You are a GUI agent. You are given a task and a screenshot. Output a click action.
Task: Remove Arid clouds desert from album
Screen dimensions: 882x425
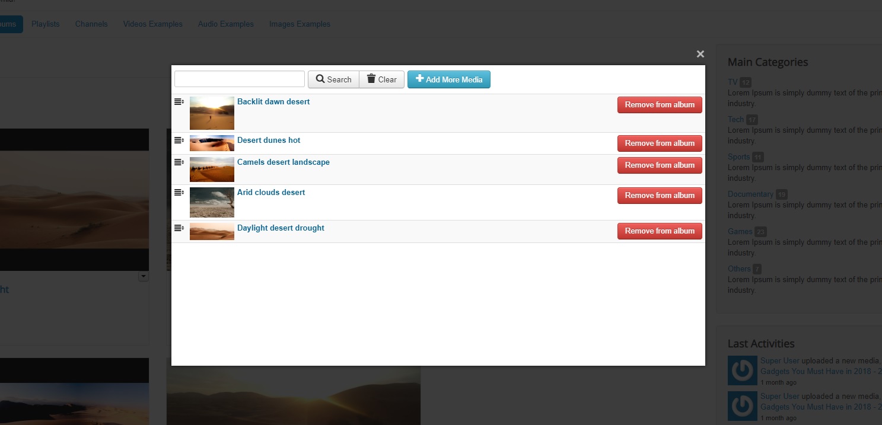[x=659, y=196]
